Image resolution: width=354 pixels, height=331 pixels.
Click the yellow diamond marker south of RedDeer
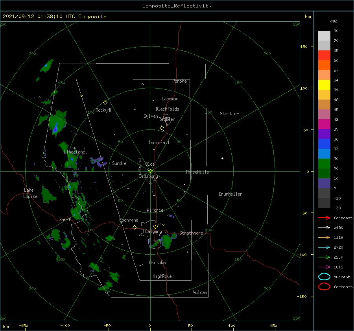point(162,128)
